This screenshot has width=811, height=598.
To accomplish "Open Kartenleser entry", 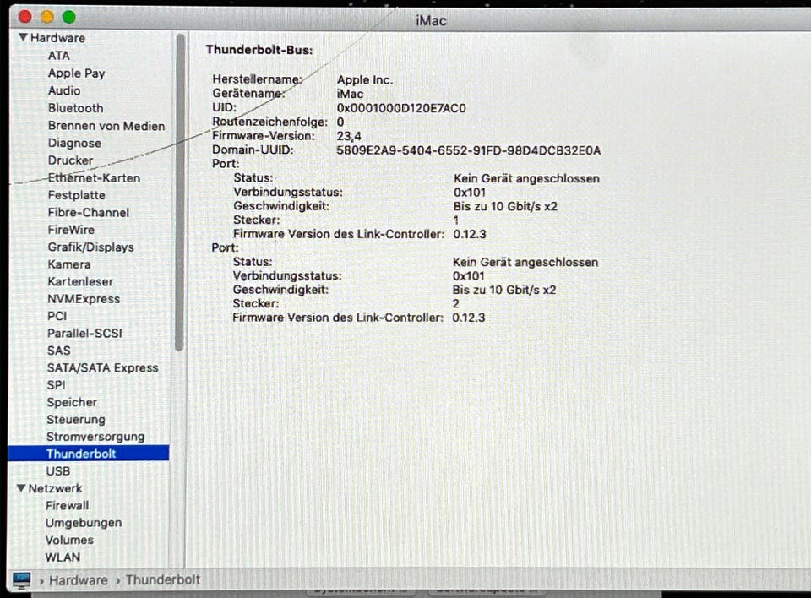I will tap(80, 281).
